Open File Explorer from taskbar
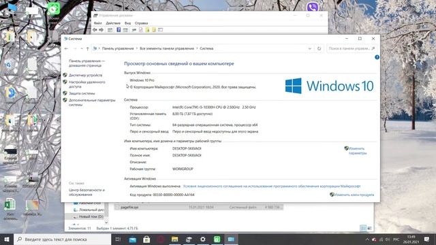This screenshot has height=245, width=436. click(x=174, y=239)
